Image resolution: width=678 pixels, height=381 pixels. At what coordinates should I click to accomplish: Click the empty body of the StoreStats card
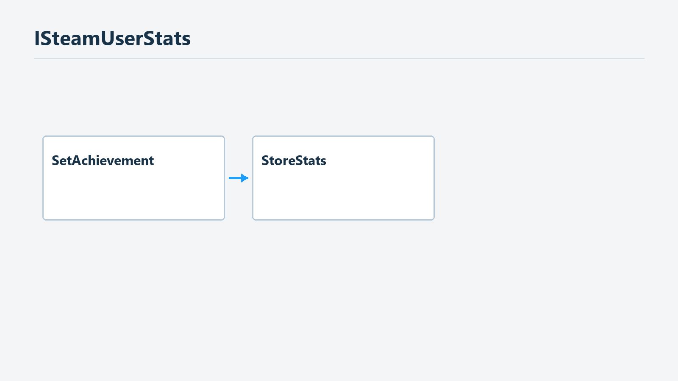(x=343, y=195)
